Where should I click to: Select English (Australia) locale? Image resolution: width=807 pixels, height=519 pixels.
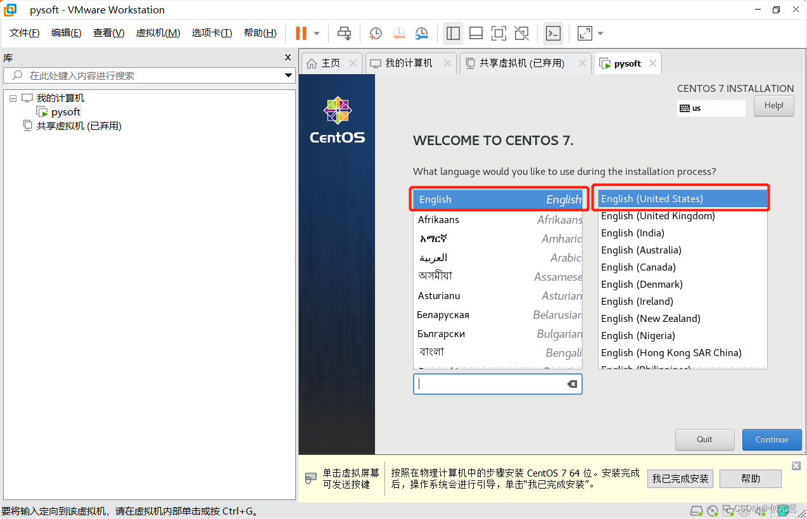tap(683, 250)
